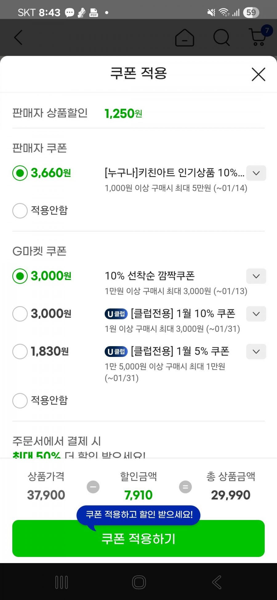The height and width of the screenshot is (600, 277).
Task: Choose 적용안함 under G마켓 쿠폰
Action: click(x=20, y=401)
